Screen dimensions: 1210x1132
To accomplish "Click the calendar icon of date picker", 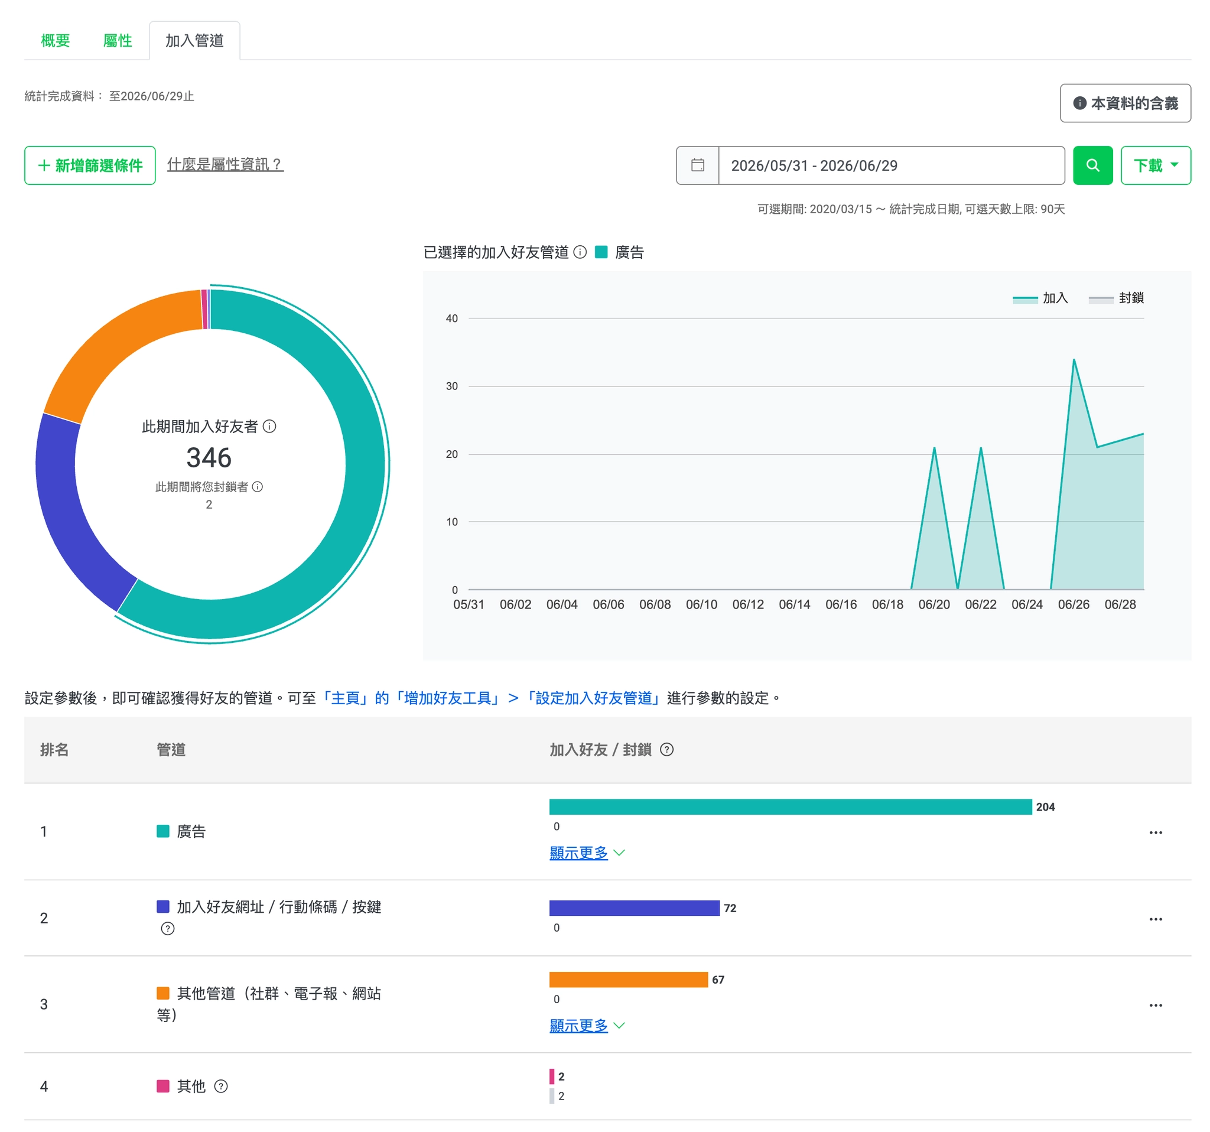I will pos(698,165).
